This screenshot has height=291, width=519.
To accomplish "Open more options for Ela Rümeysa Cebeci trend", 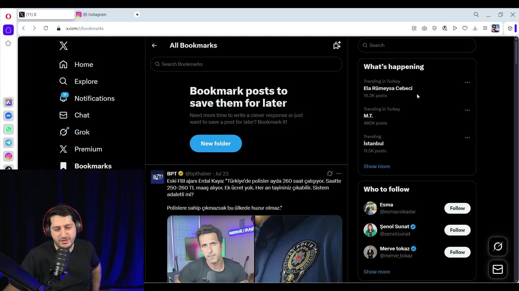I will (467, 82).
